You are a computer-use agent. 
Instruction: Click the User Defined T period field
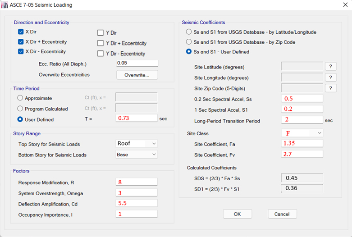(x=137, y=118)
